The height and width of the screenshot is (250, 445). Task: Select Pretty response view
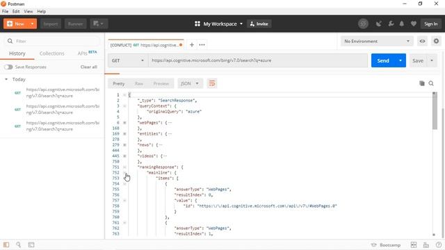[x=119, y=83]
